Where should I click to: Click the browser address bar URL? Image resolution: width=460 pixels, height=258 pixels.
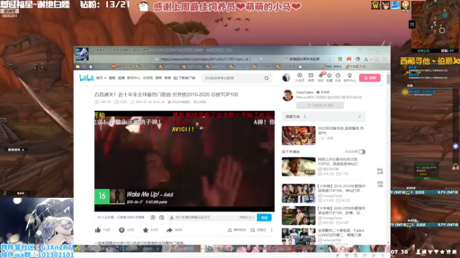point(205,59)
